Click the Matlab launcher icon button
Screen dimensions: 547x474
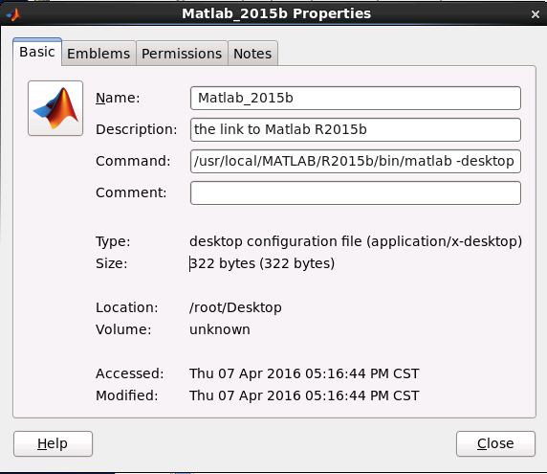55,108
